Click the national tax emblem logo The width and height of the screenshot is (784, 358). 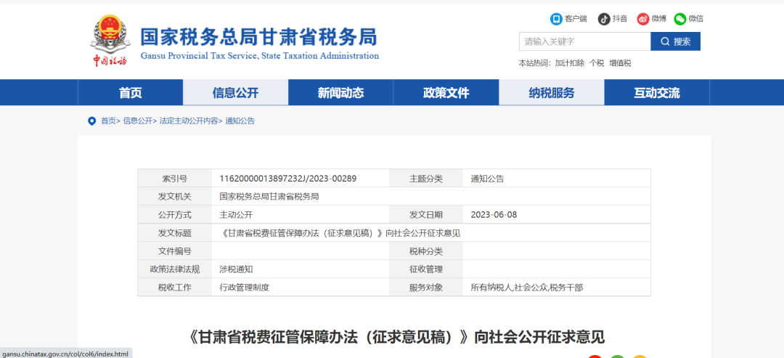(110, 41)
